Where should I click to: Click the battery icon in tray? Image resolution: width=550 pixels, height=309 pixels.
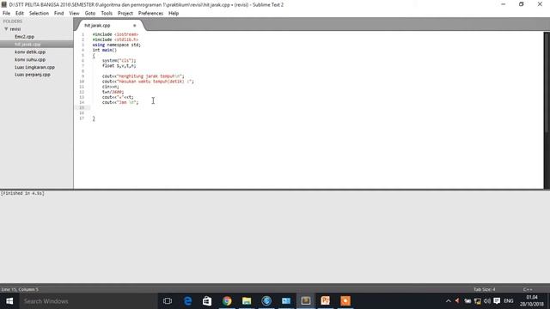[467, 301]
